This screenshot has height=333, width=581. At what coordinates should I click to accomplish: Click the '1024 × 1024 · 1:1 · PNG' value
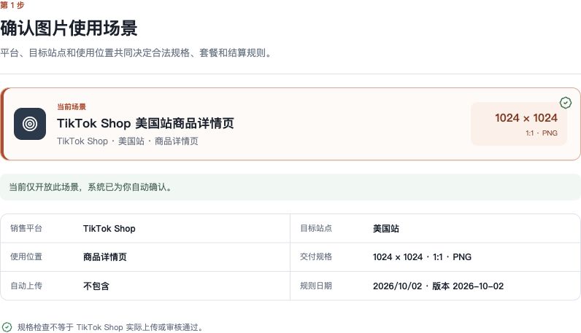click(422, 257)
